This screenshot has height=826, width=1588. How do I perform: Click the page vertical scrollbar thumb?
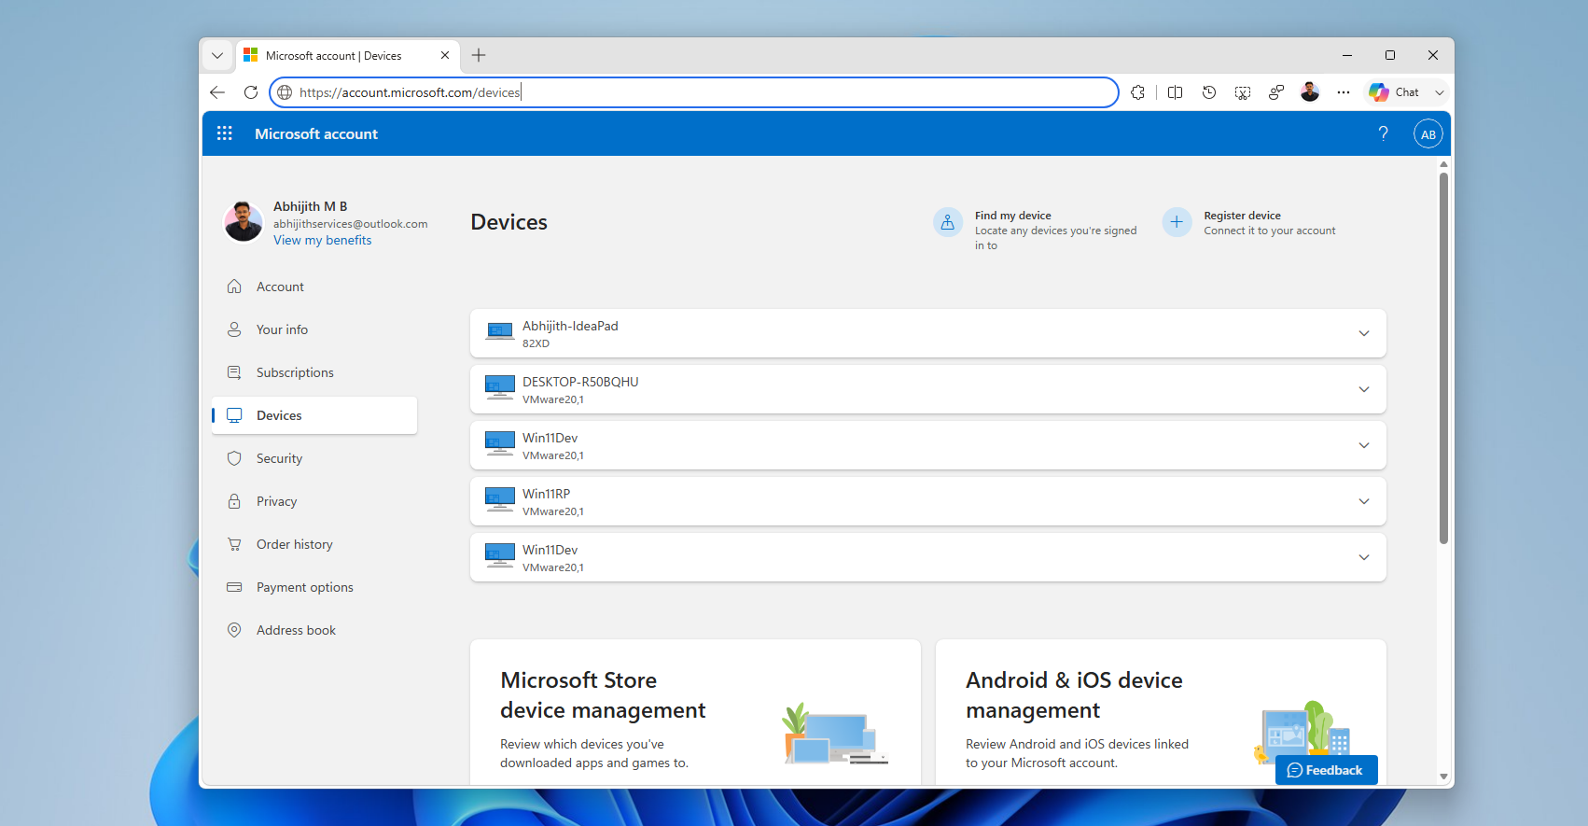tap(1443, 357)
